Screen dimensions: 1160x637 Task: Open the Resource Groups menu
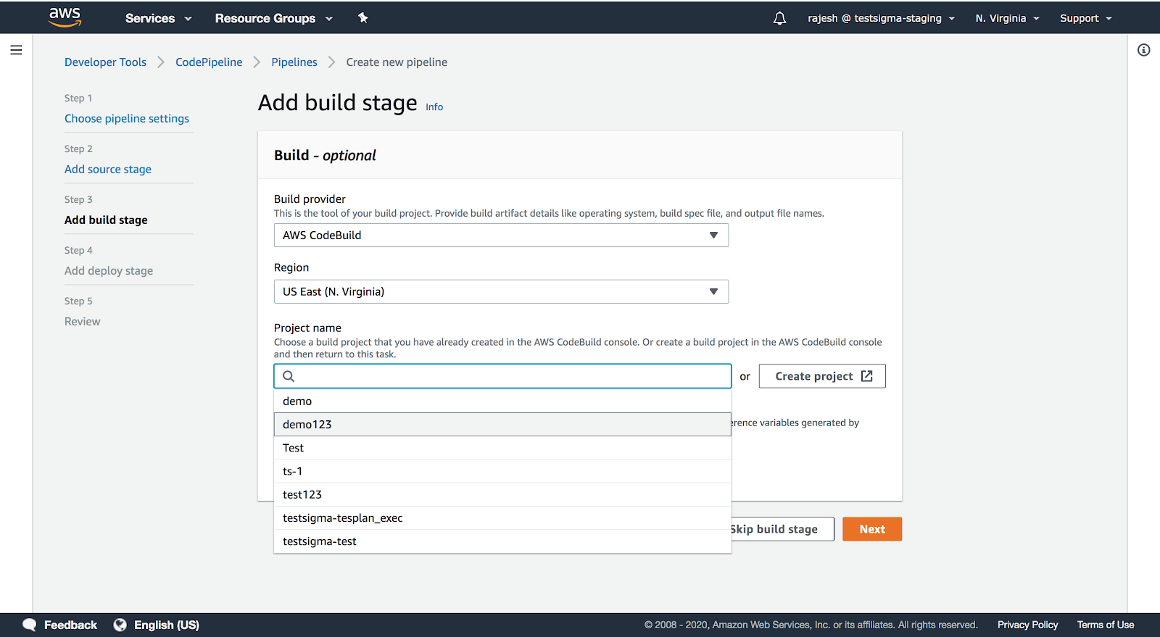(273, 18)
